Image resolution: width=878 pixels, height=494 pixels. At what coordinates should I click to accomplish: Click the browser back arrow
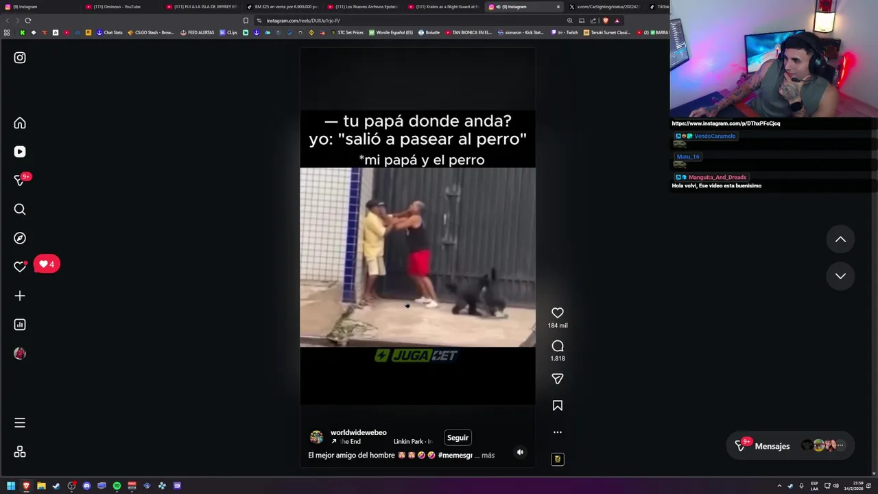tap(7, 21)
